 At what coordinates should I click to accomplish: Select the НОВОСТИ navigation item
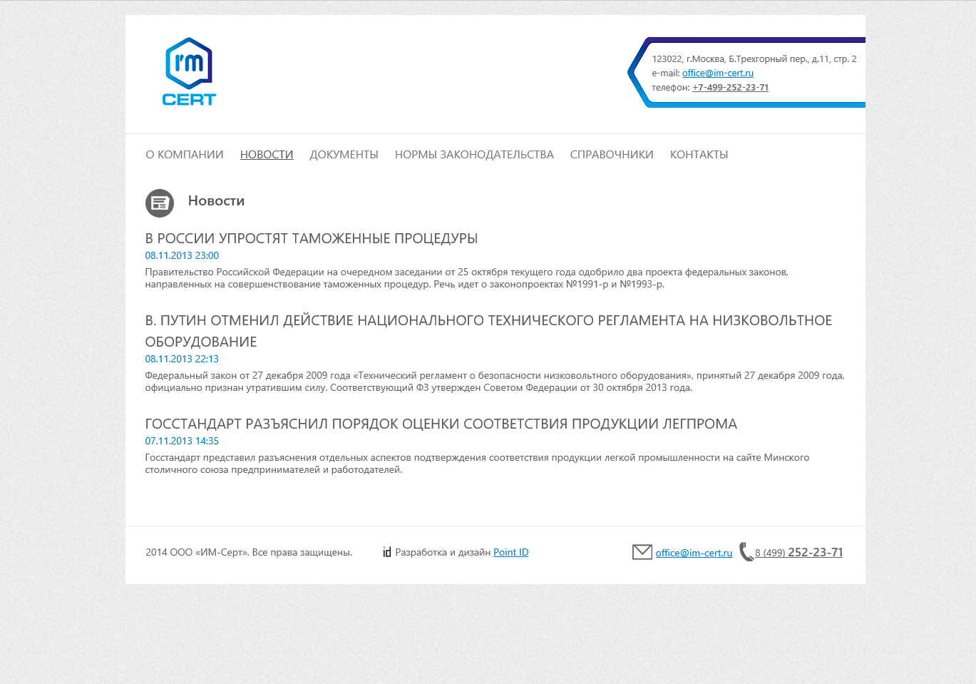coord(267,155)
